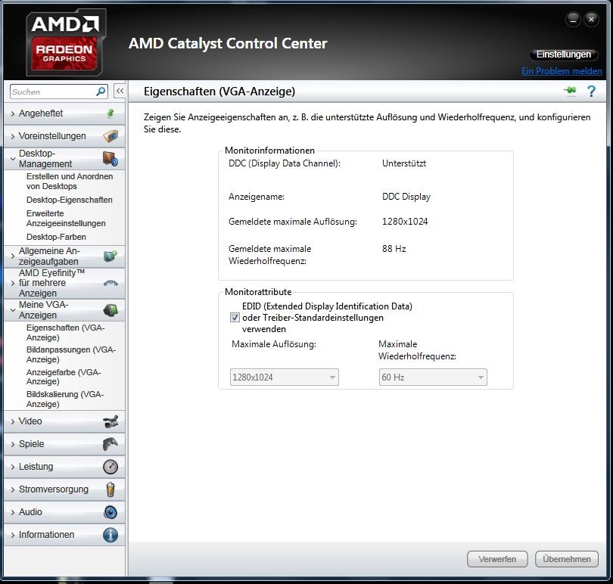Click the search magnifier icon
This screenshot has height=584, width=613.
point(101,92)
